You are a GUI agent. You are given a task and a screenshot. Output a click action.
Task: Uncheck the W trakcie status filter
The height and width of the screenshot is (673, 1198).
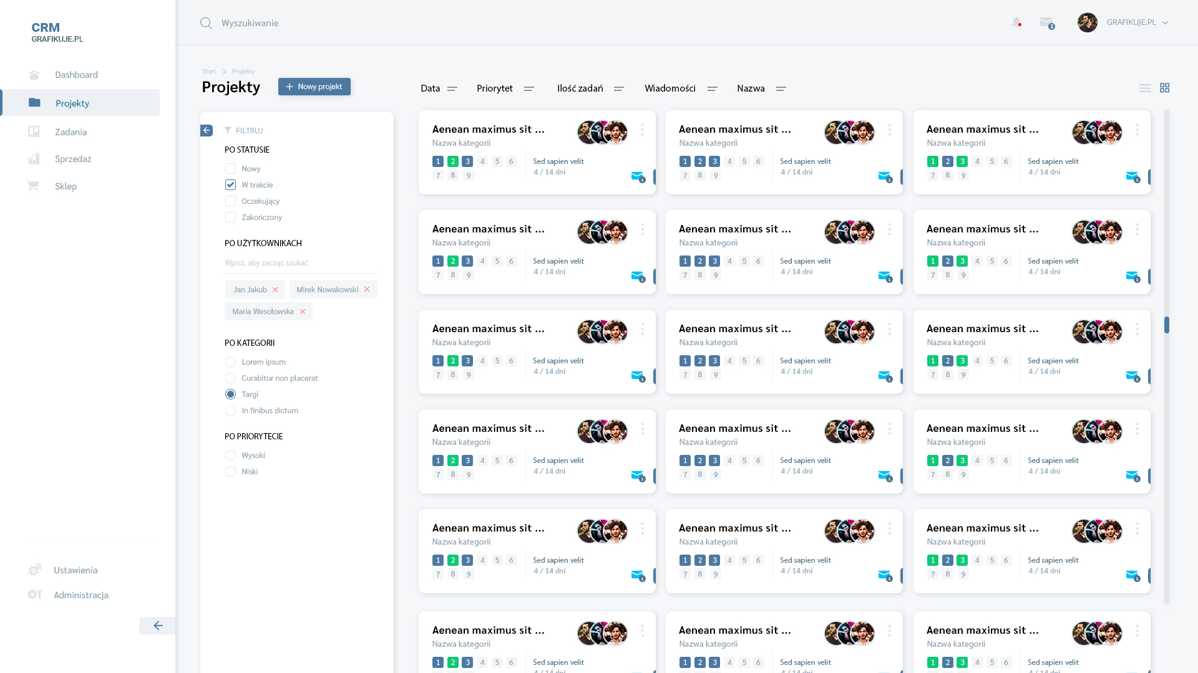tap(230, 184)
